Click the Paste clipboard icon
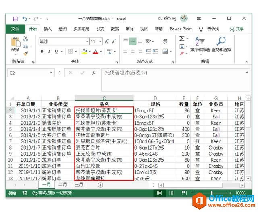Image resolution: width=258 pixels, height=212 pixels. tap(15, 42)
